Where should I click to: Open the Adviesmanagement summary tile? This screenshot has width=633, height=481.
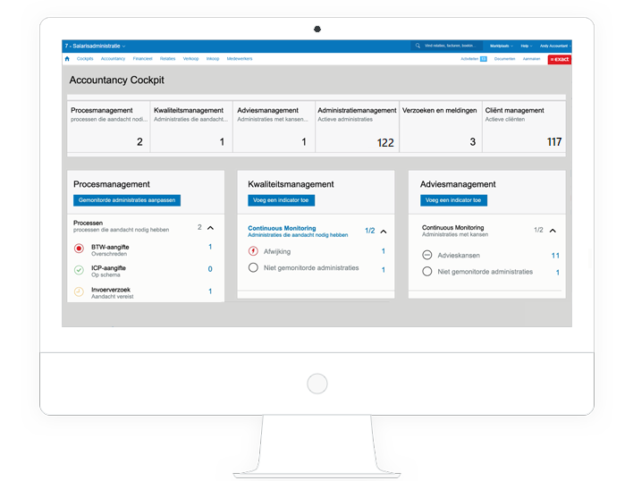274,127
